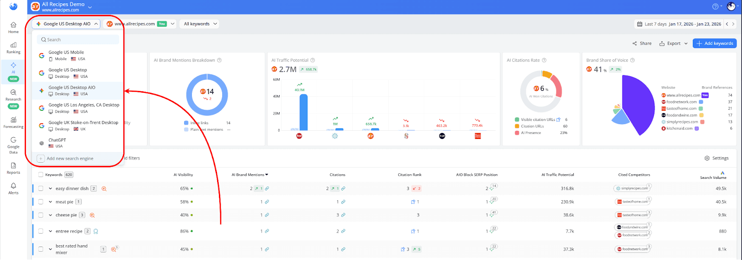Image resolution: width=742 pixels, height=260 pixels.
Task: Click the Export button
Action: click(x=673, y=44)
